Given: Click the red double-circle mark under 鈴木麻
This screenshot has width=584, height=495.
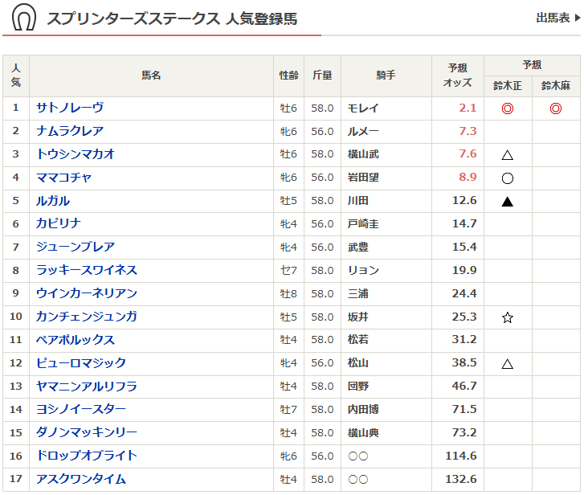Looking at the screenshot, I should pos(555,108).
